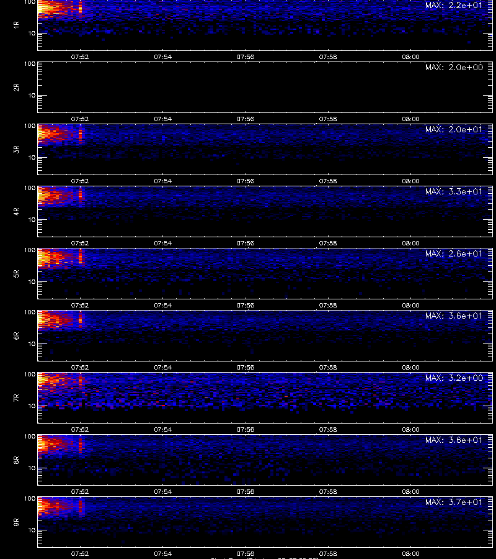Click the 100 y-axis value of panel 2R
This screenshot has width=496, height=559.
click(x=30, y=64)
